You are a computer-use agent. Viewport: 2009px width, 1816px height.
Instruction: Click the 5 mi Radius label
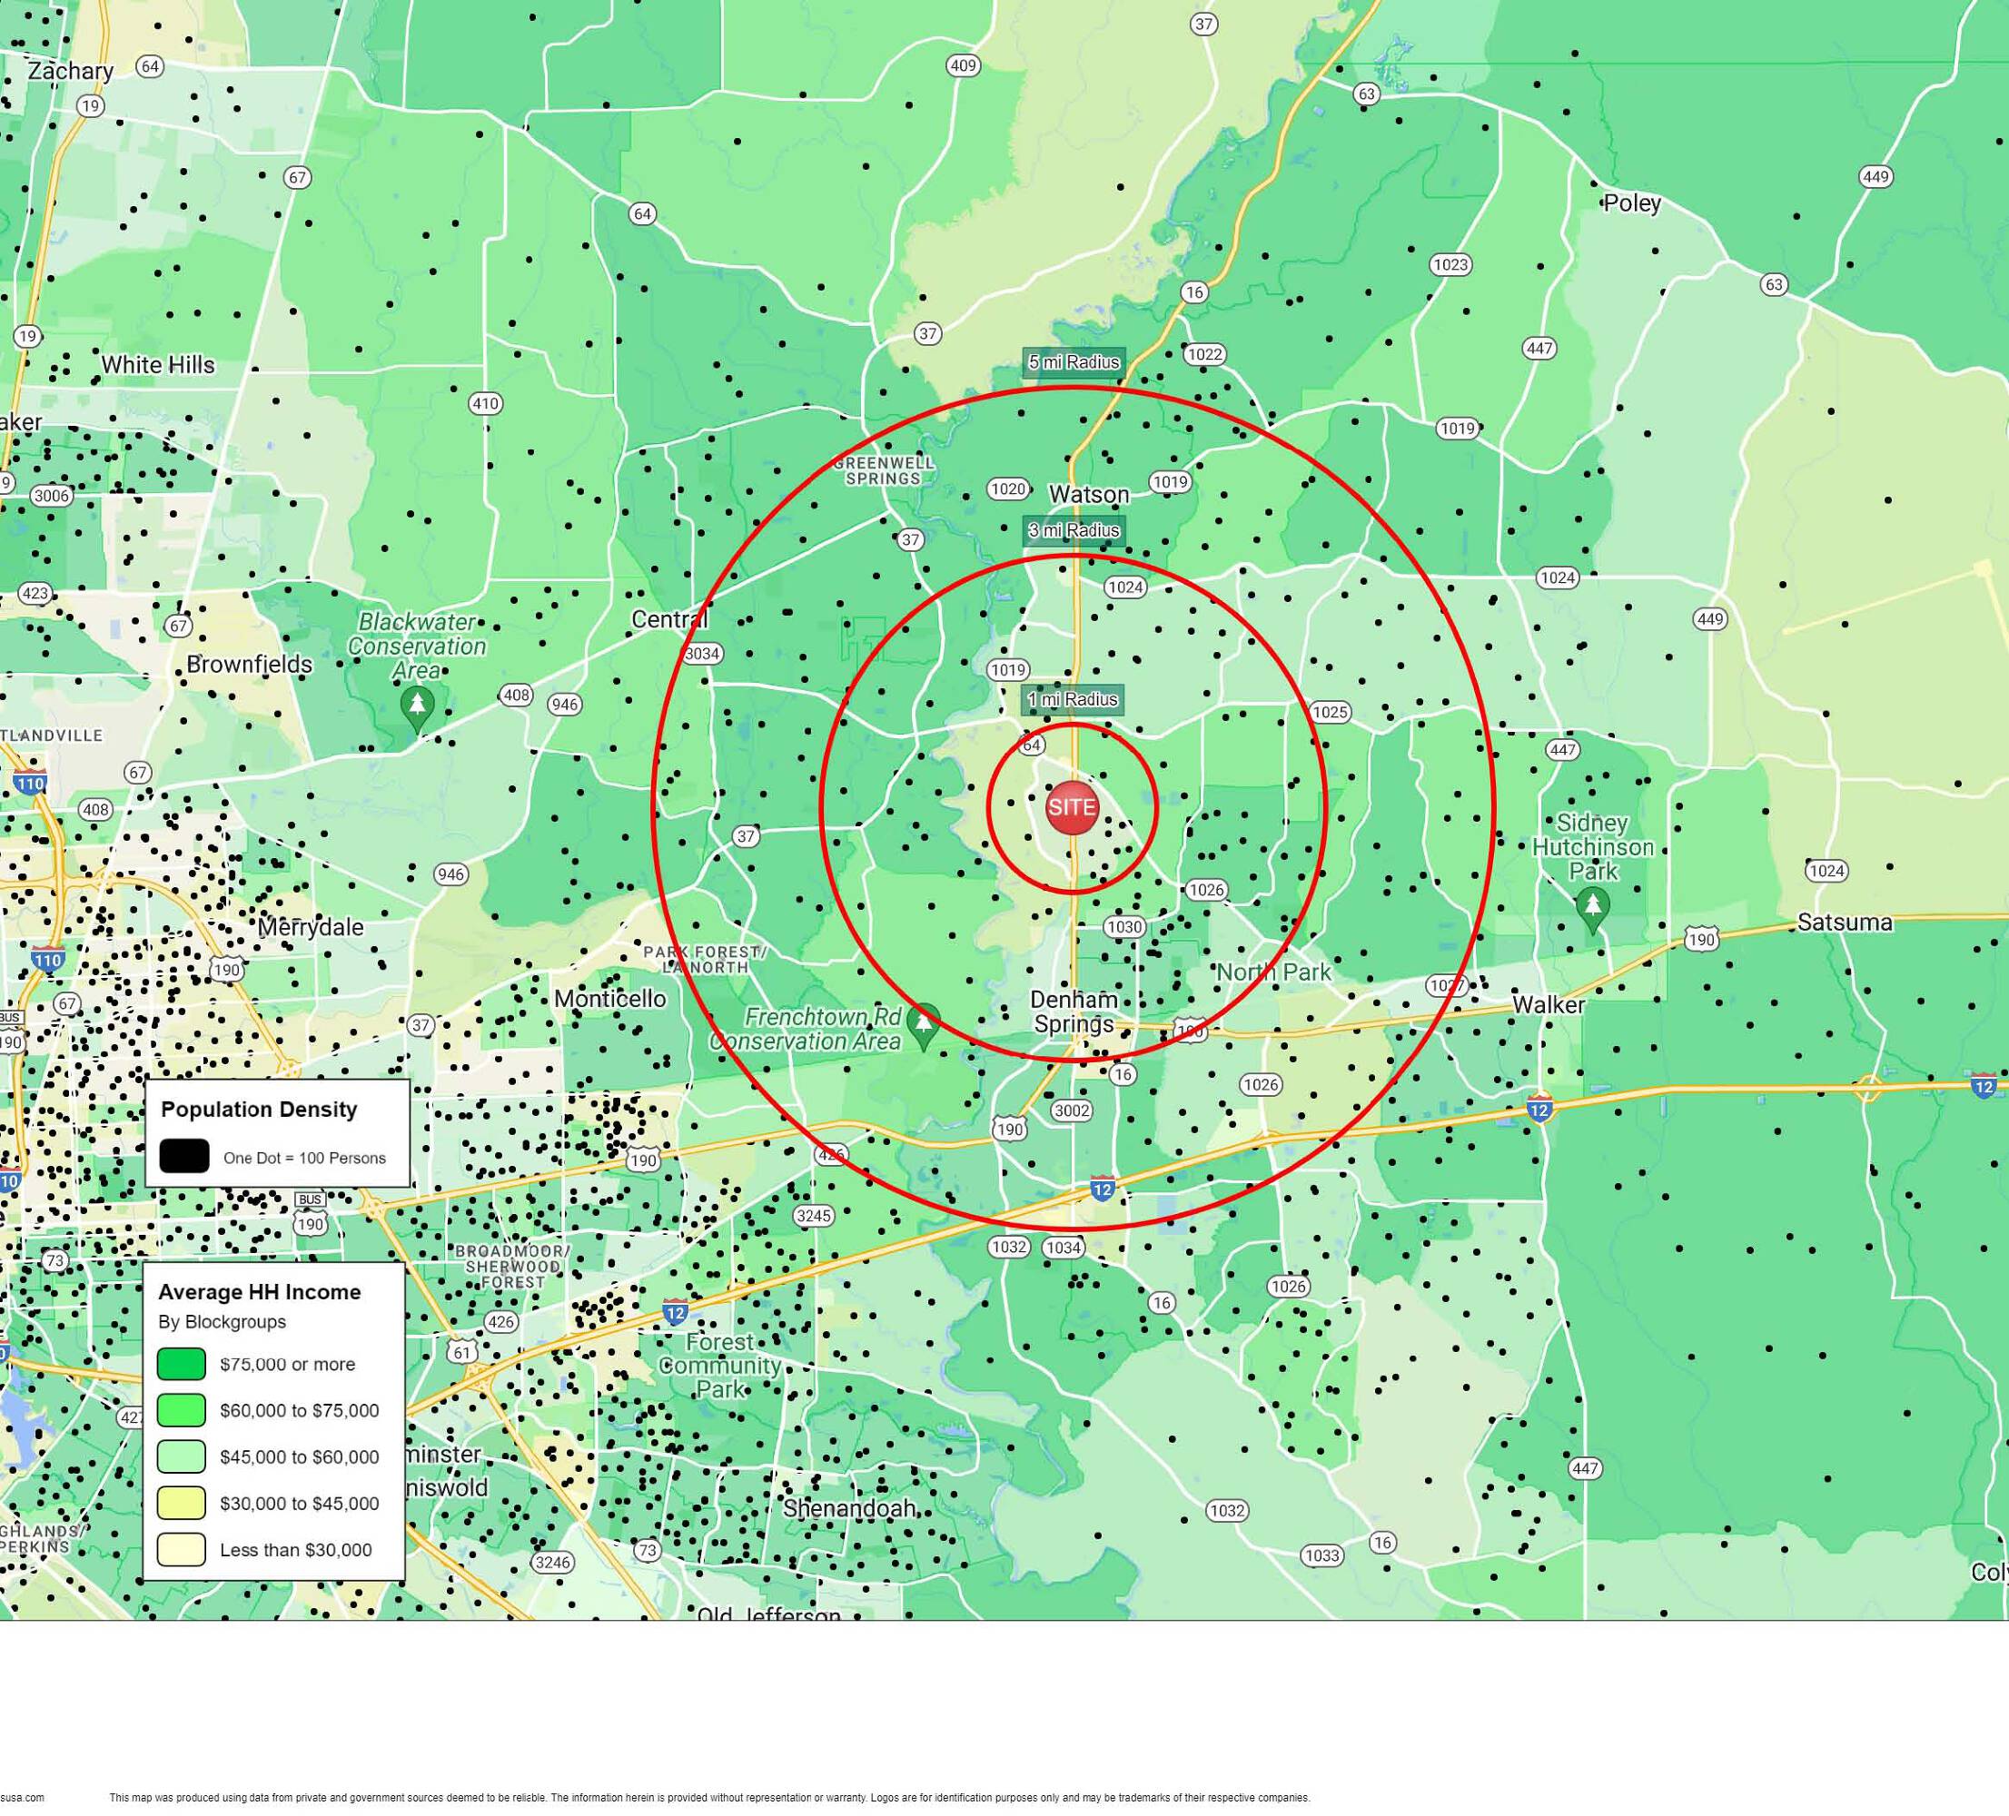1074,362
